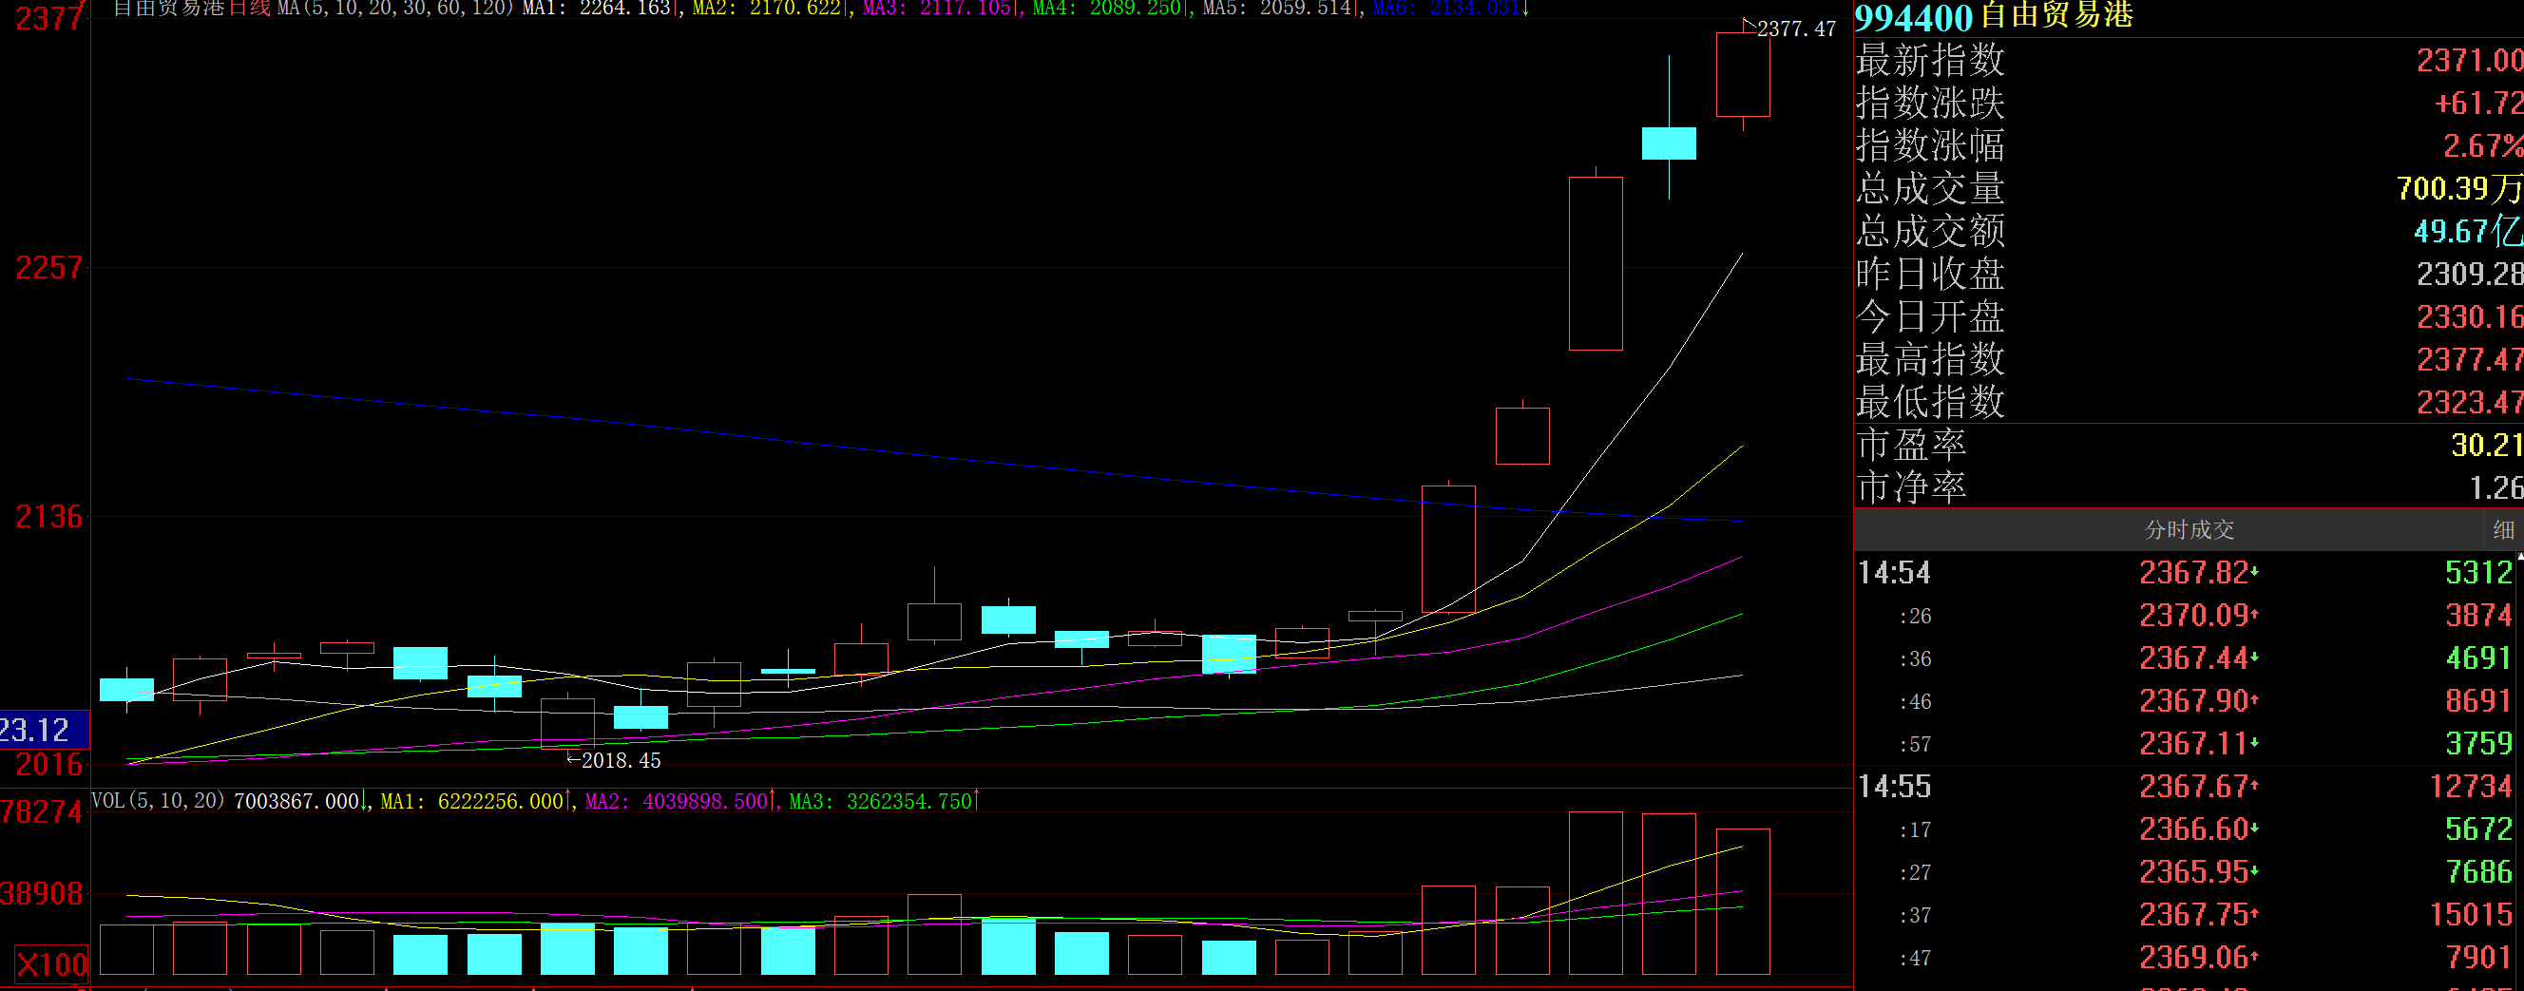Click the rightmost volume bar
This screenshot has height=991, width=2524.
pyautogui.click(x=1742, y=901)
